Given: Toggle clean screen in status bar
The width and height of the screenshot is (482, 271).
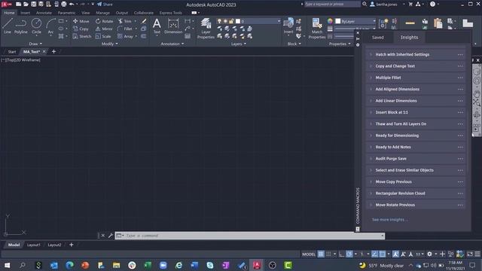Looking at the screenshot, I should click(x=470, y=254).
